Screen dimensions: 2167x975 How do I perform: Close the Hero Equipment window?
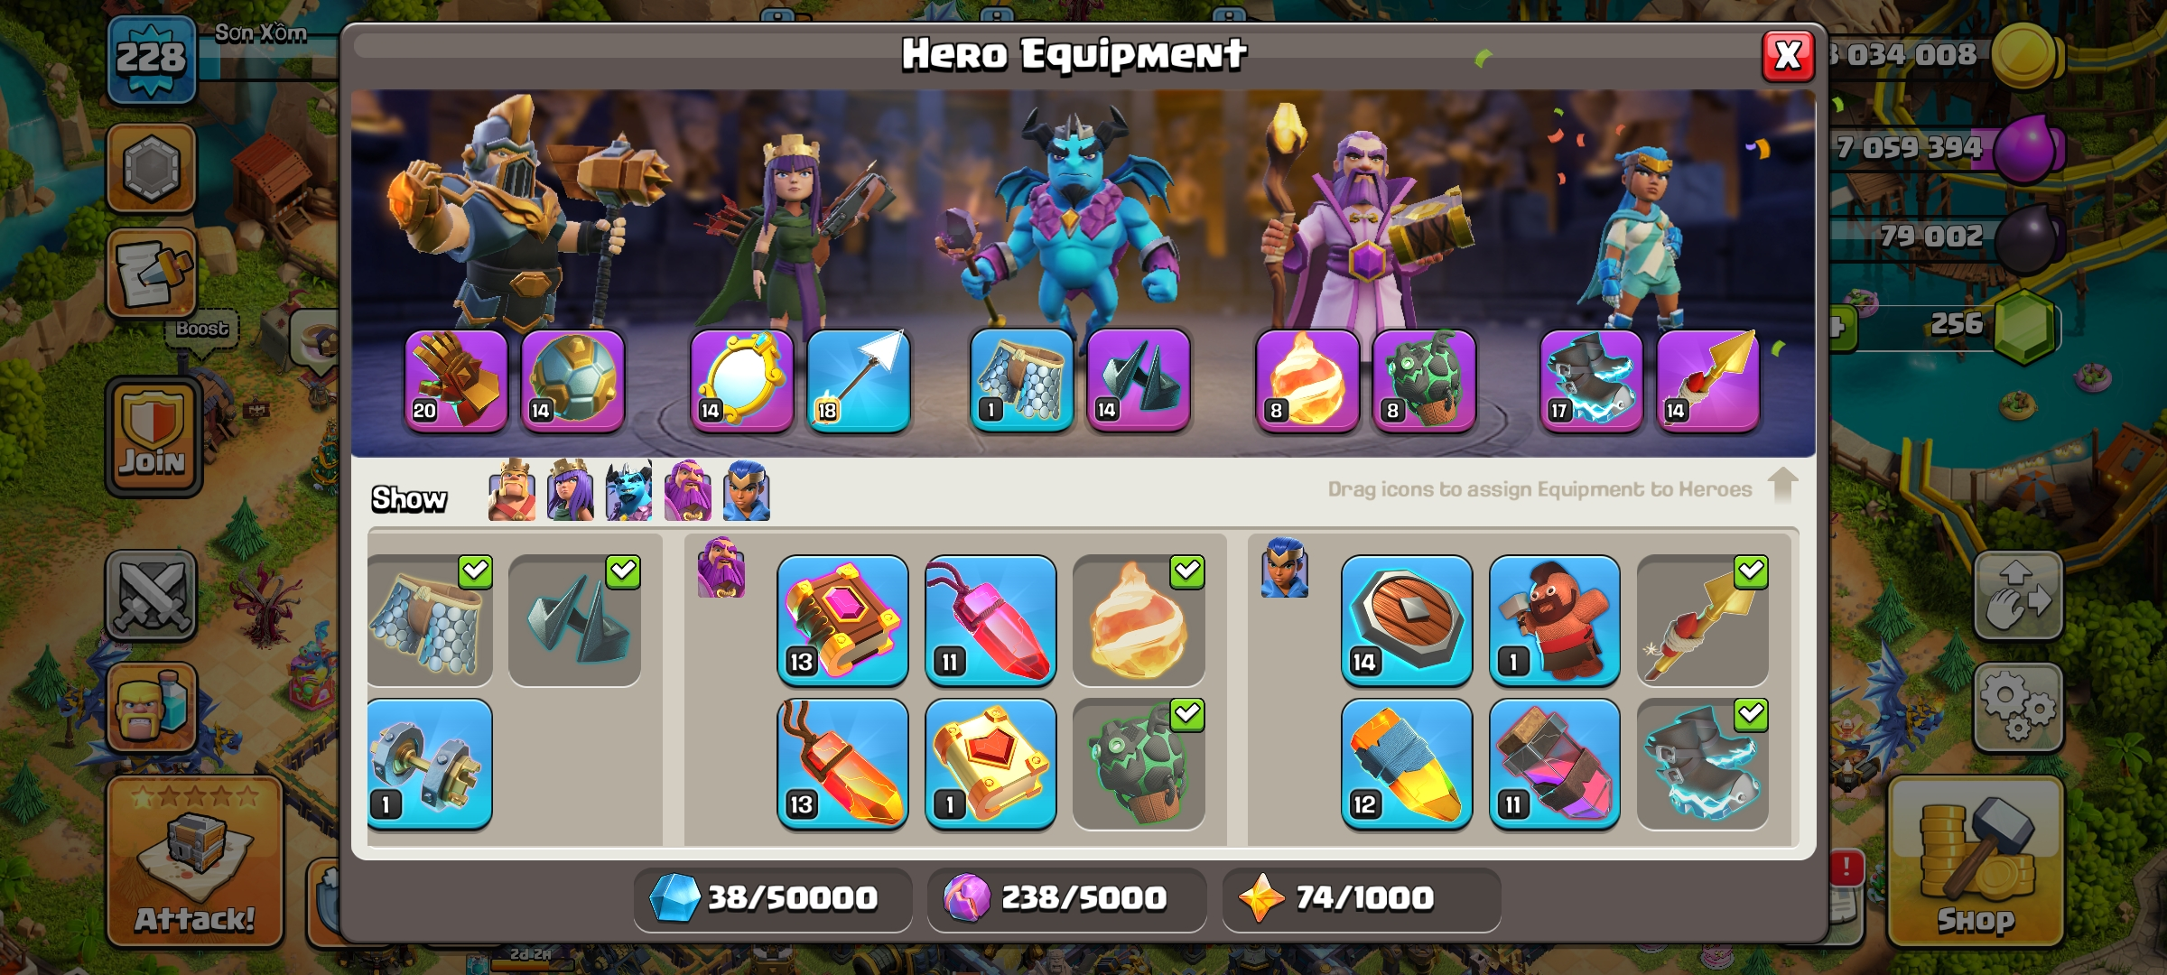1788,56
